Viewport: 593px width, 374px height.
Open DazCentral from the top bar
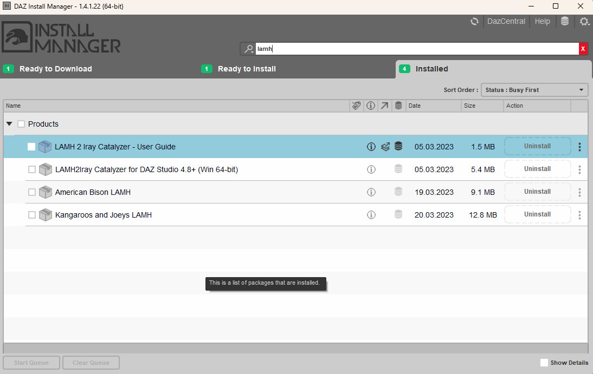(506, 22)
